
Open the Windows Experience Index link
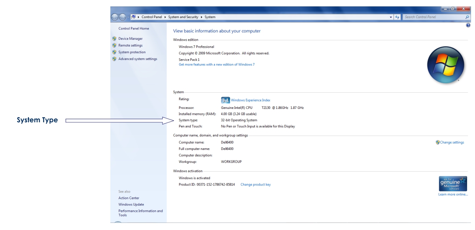tap(251, 100)
